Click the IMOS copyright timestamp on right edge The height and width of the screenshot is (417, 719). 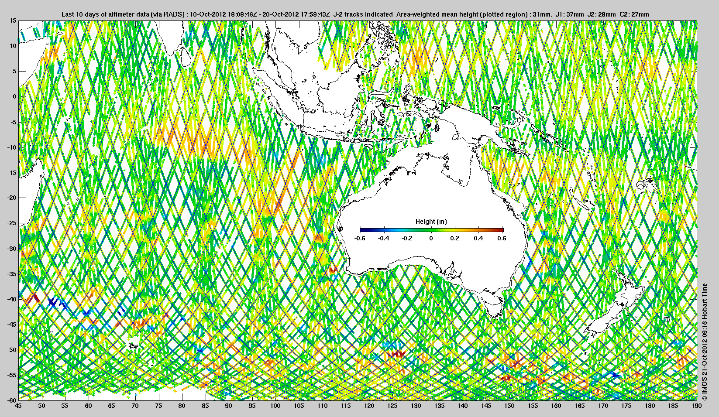pos(704,342)
